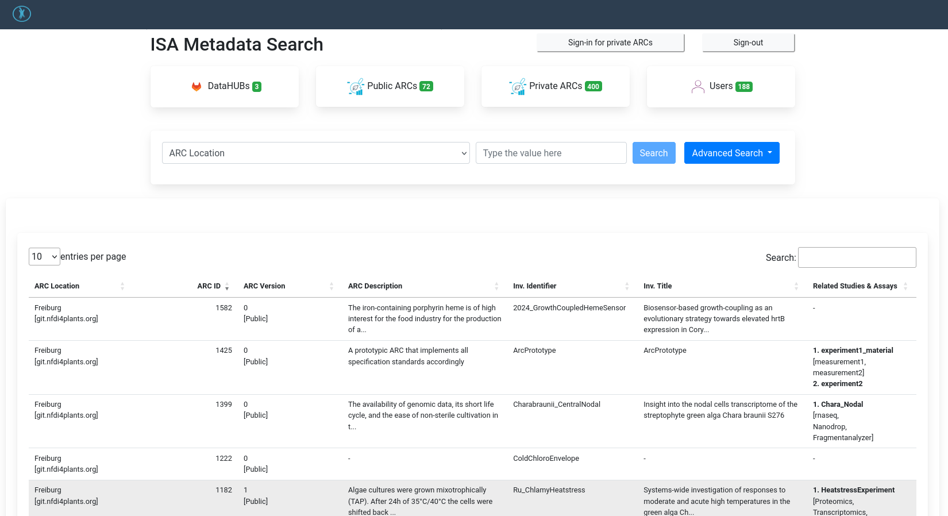Click the DataHUBs GitLab fox icon

pos(196,86)
